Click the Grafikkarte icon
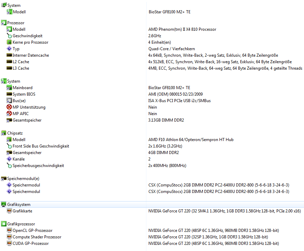 tap(9, 211)
